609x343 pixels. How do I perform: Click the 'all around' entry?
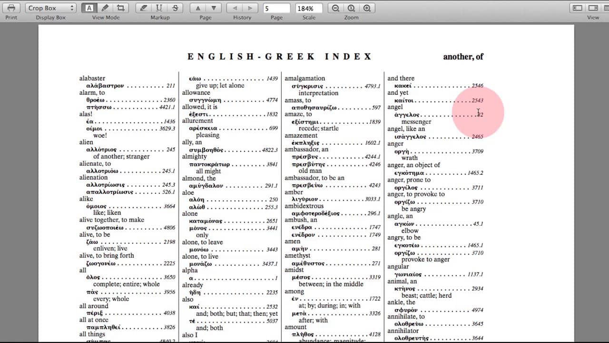click(94, 306)
